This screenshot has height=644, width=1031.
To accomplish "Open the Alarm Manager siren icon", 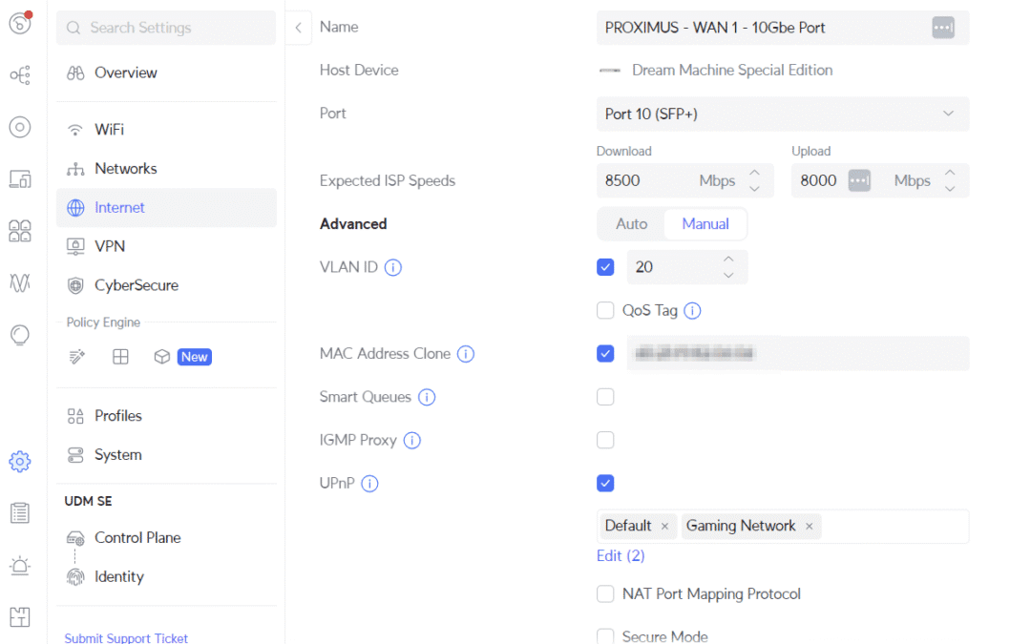I will click(20, 565).
